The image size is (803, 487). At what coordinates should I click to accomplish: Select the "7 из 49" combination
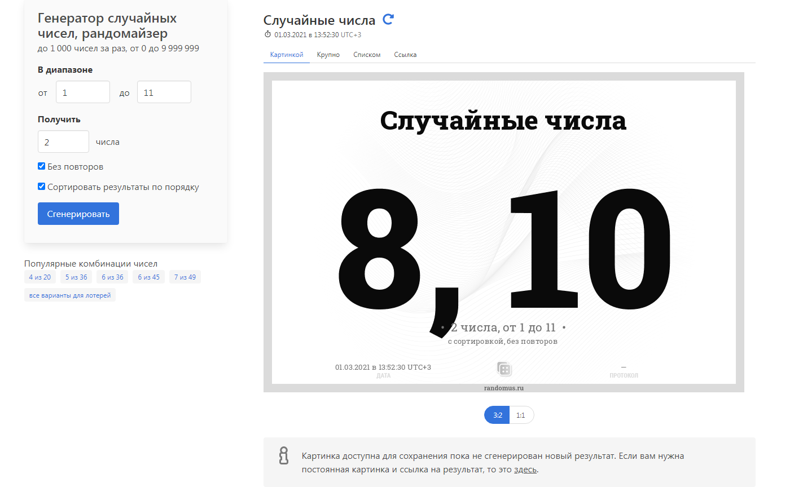(185, 276)
